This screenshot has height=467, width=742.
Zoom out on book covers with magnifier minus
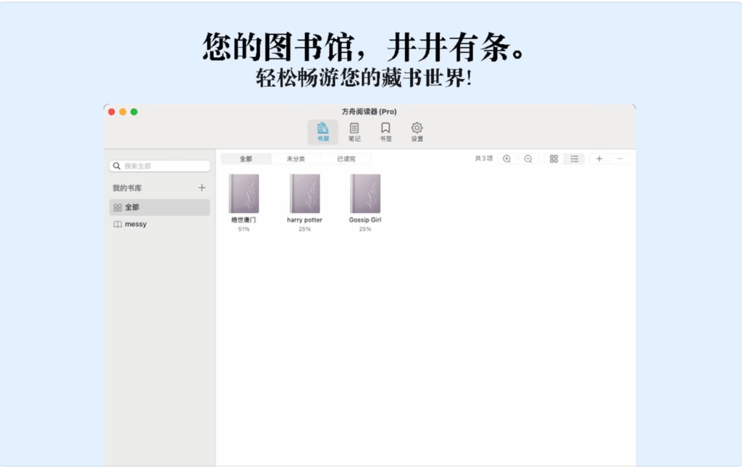tap(528, 159)
